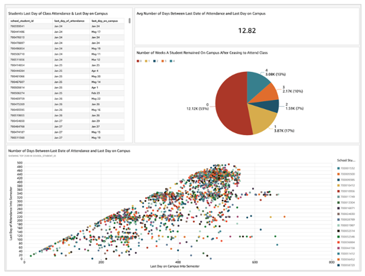The width and height of the screenshot is (365, 276).
Task: Select the orange 3-weeks pie slice
Action: coord(266,94)
